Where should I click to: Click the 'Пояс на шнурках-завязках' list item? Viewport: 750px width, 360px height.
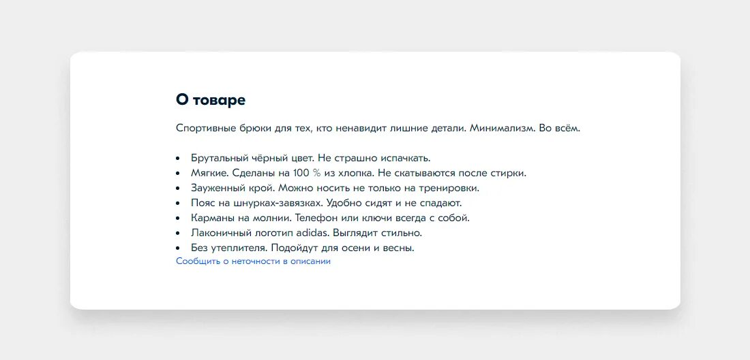[327, 203]
